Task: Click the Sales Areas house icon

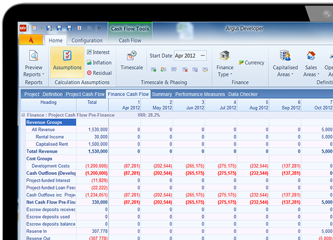Action: pos(311,55)
